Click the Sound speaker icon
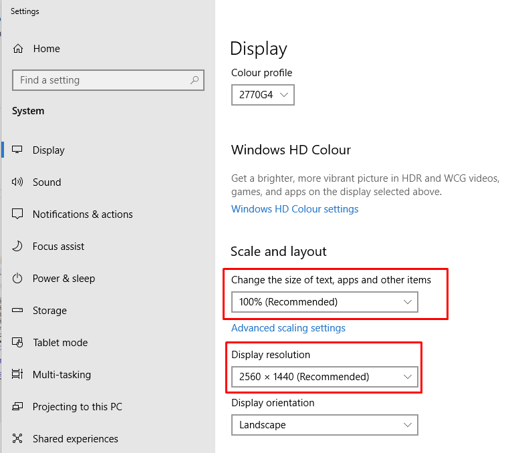 [17, 182]
